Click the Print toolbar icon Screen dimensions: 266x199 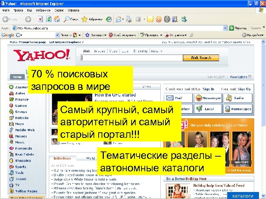point(129,19)
